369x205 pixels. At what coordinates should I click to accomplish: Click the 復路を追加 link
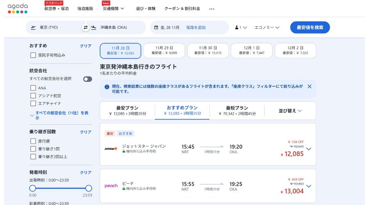[196, 27]
